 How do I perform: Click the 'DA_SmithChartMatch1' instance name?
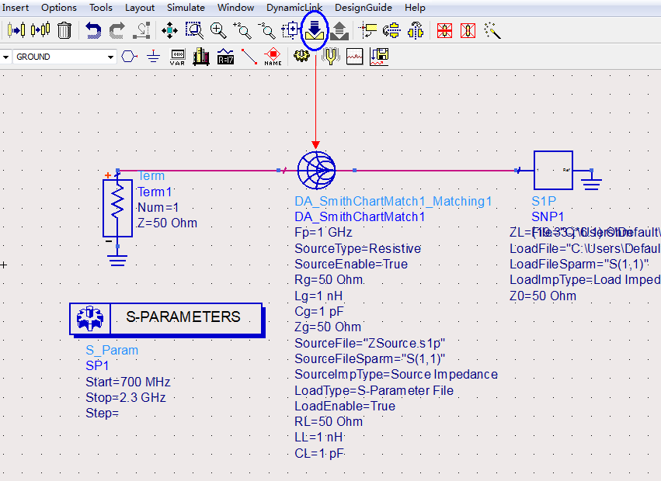click(360, 217)
